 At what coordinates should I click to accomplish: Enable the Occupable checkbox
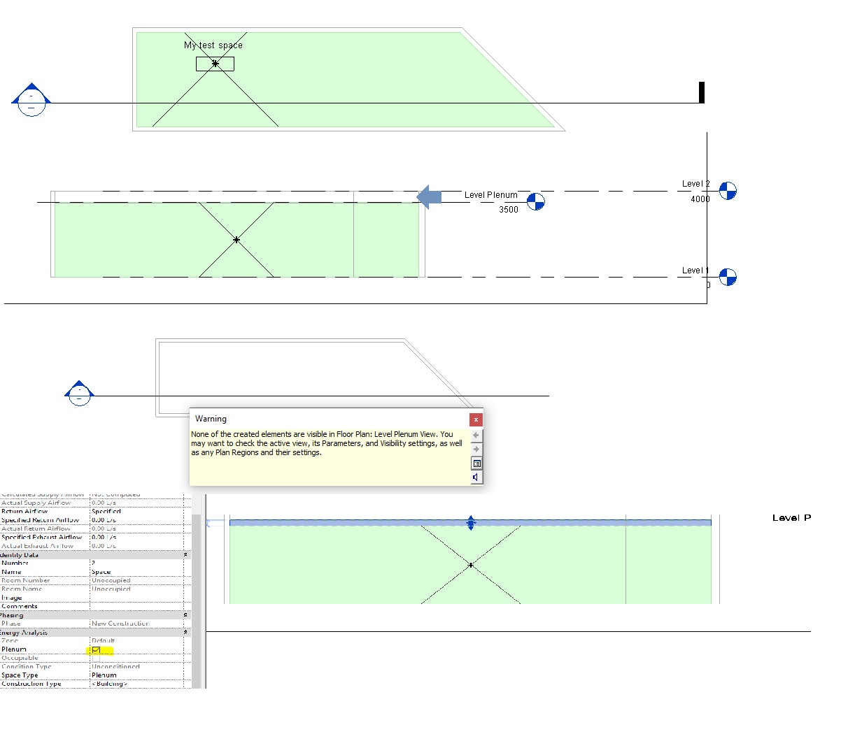96,658
